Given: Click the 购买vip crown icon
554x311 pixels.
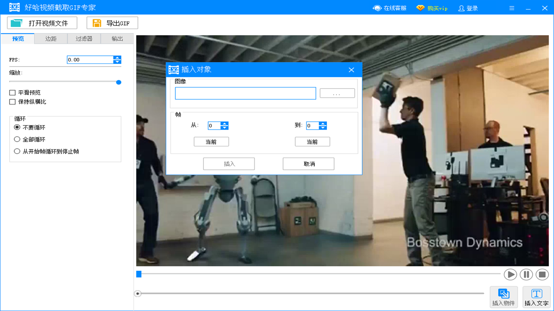Looking at the screenshot, I should point(420,7).
